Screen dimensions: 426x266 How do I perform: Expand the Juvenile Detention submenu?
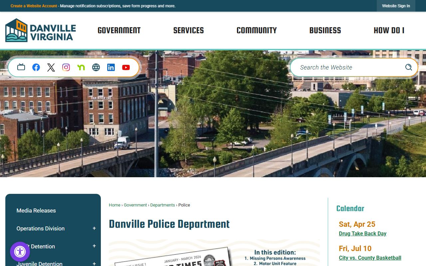94,264
